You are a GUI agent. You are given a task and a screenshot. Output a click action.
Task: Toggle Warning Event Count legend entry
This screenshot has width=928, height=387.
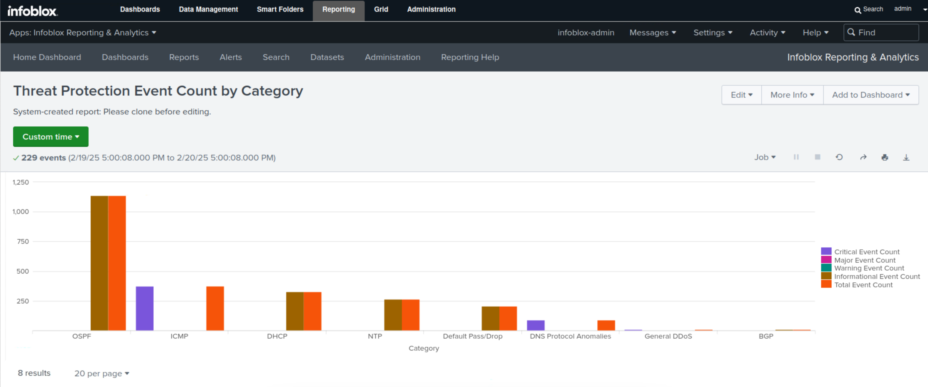(x=869, y=268)
